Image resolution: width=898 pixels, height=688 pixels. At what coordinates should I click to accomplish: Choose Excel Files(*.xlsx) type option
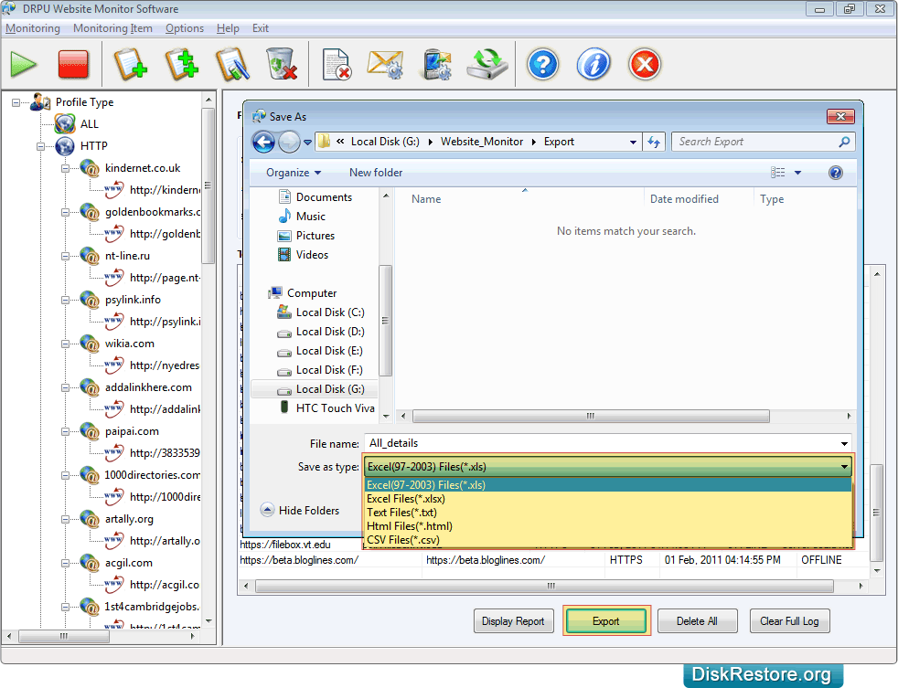click(x=608, y=499)
